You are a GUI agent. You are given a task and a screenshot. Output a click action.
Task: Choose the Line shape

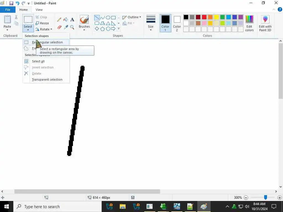coord(97,18)
